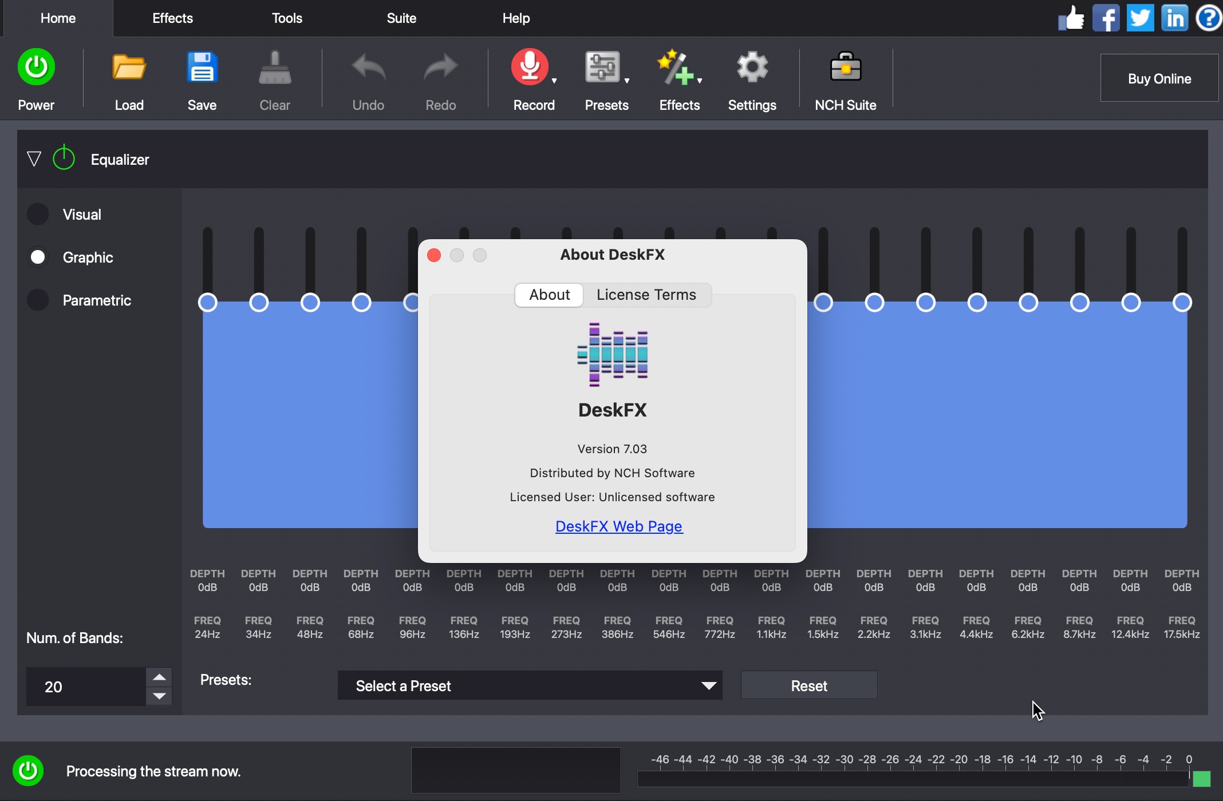The height and width of the screenshot is (801, 1223).
Task: Select the Parametric equalizer mode
Action: pos(38,300)
